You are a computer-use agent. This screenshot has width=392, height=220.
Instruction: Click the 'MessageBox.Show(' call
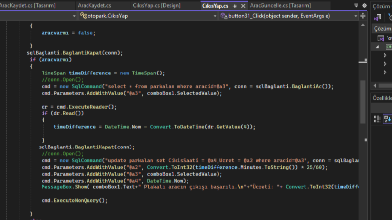click(x=66, y=187)
